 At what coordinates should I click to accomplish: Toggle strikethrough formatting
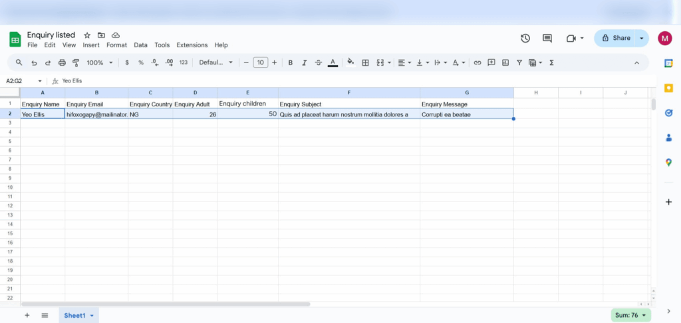point(319,62)
